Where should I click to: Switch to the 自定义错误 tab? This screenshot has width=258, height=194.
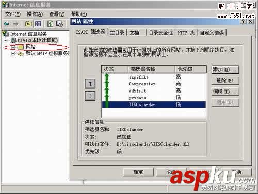212,33
